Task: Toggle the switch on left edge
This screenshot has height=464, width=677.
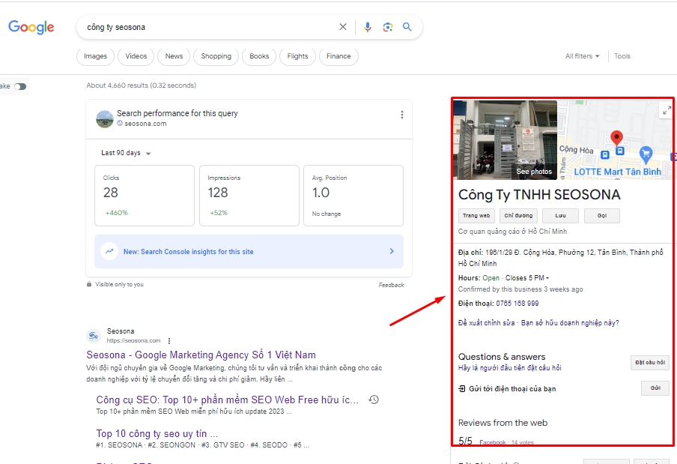Action: 19,86
